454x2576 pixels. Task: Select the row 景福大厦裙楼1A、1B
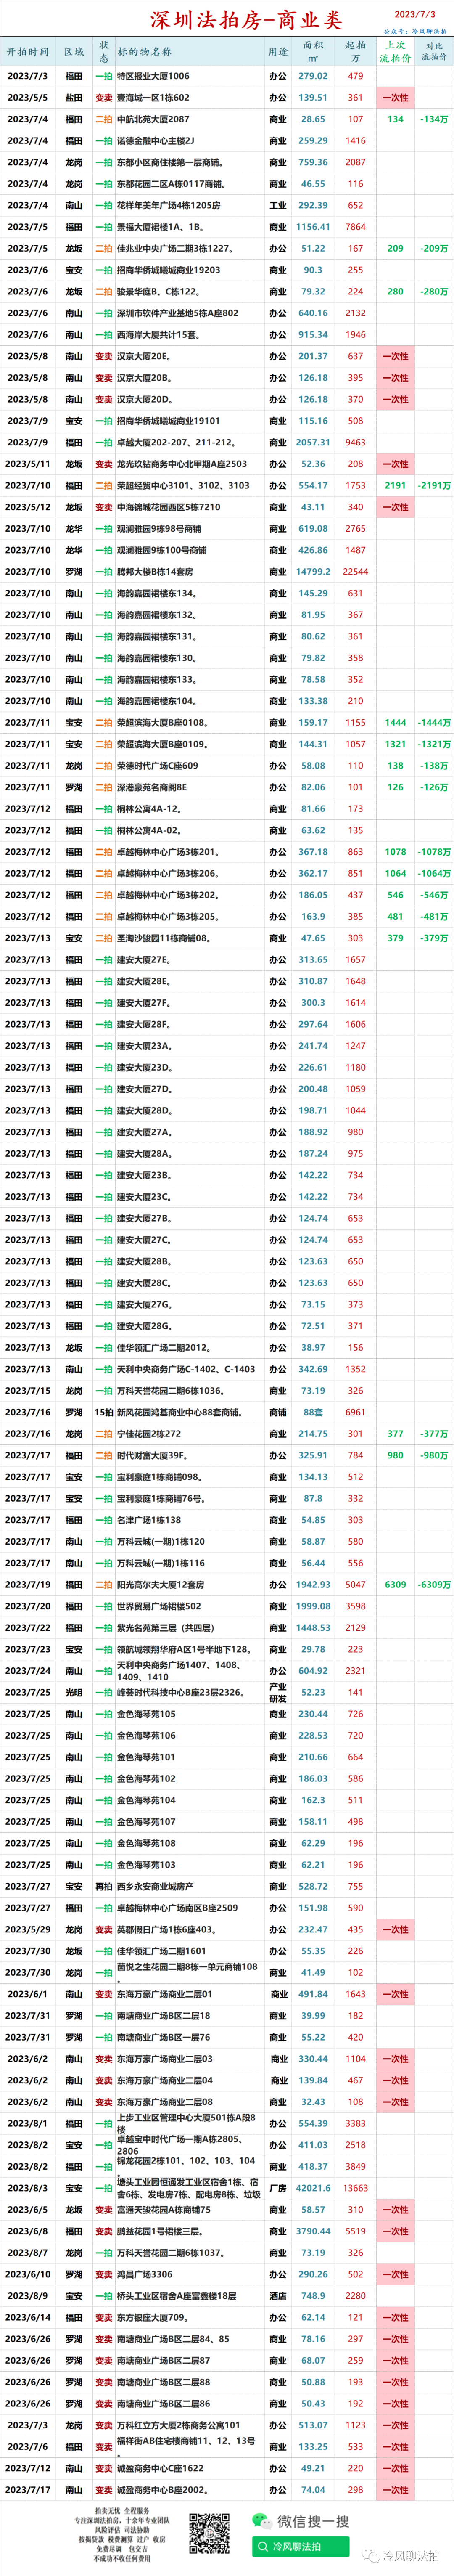point(227,227)
